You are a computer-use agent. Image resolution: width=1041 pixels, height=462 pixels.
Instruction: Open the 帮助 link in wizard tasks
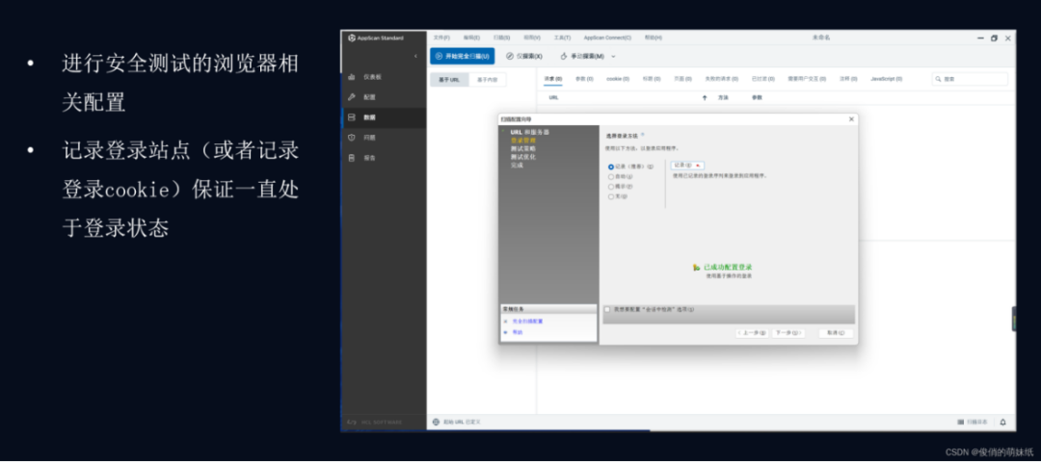[518, 332]
